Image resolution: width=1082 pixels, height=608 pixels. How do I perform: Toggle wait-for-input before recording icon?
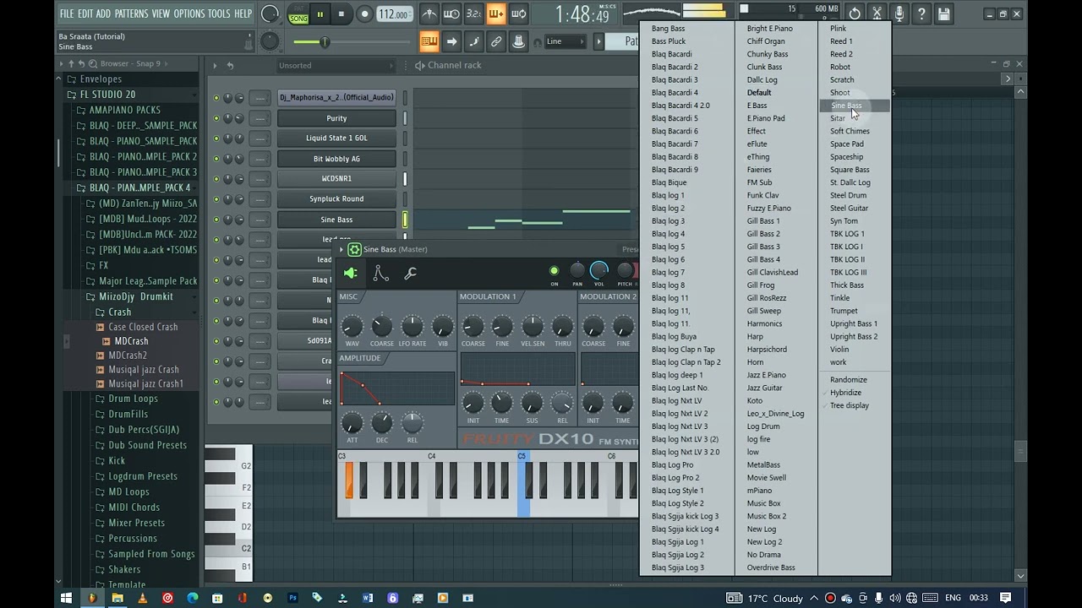(451, 14)
